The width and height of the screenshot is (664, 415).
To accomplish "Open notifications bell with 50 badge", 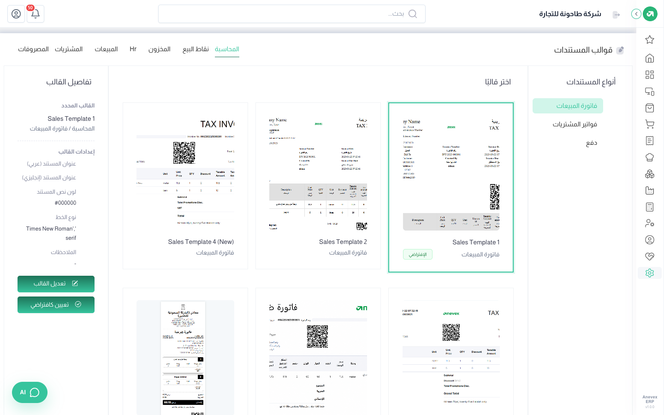I will (36, 14).
